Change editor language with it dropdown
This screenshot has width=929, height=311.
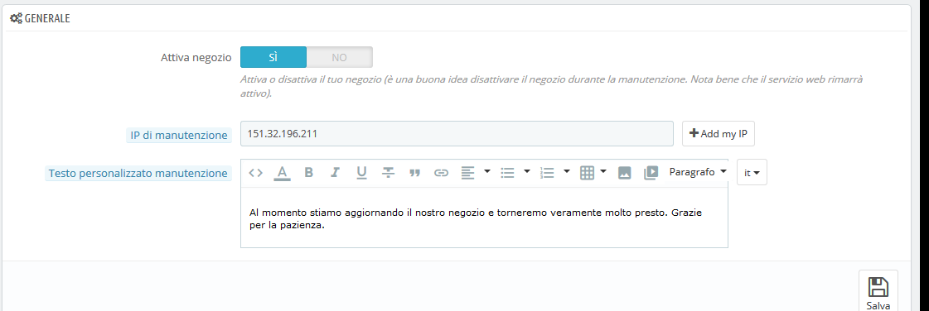pyautogui.click(x=752, y=173)
